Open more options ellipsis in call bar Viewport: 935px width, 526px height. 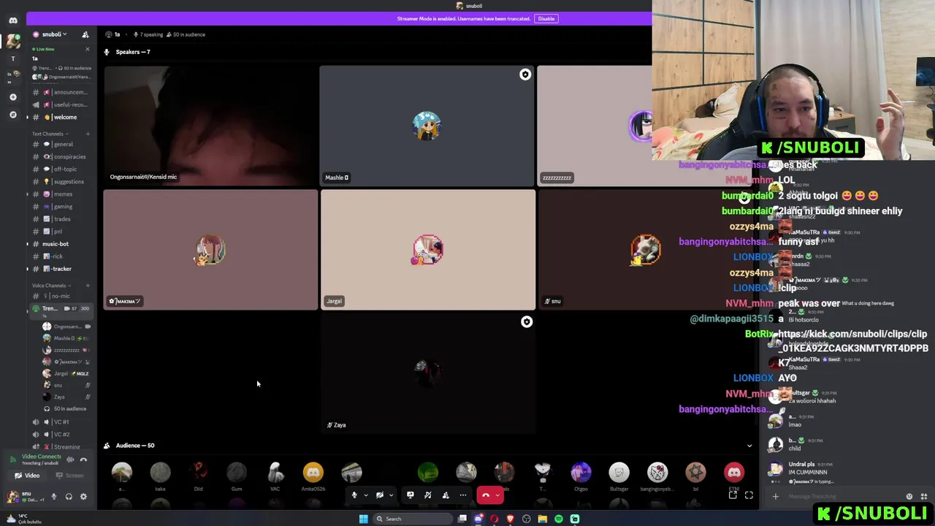[463, 495]
